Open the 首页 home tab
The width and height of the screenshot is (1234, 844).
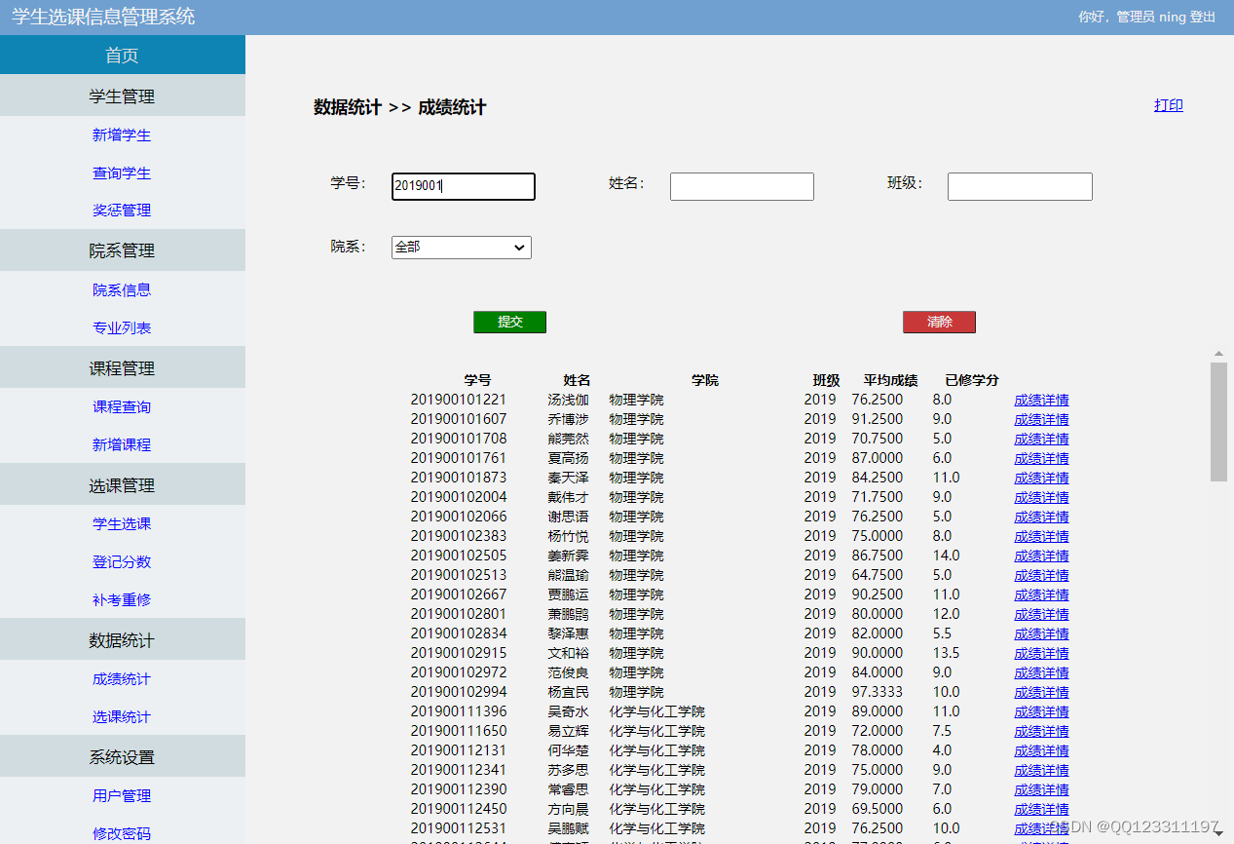point(122,56)
